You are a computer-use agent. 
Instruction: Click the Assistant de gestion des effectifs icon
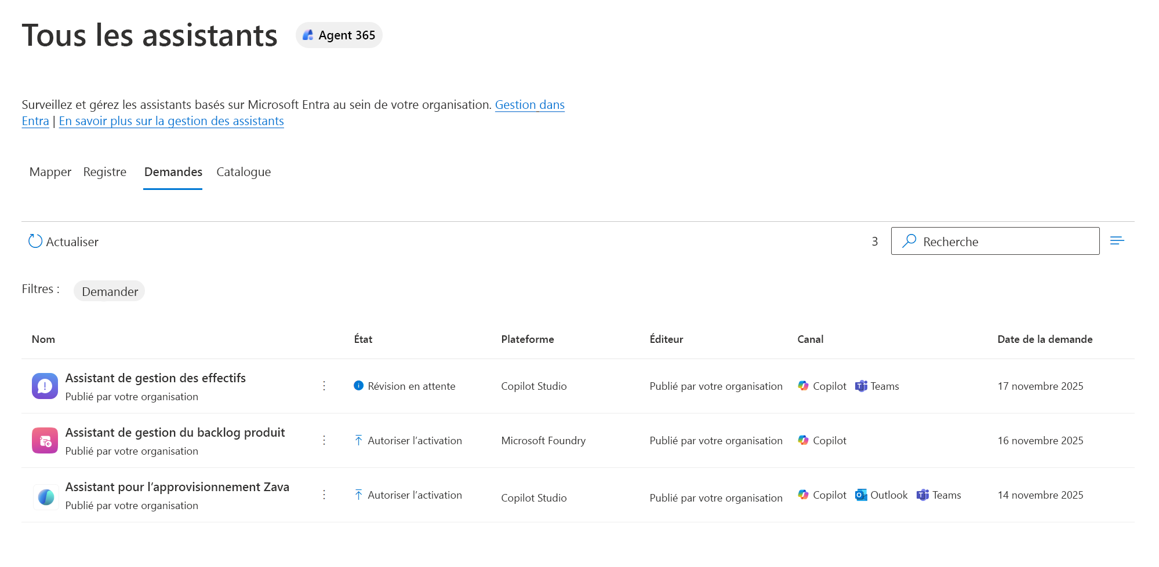(x=45, y=386)
